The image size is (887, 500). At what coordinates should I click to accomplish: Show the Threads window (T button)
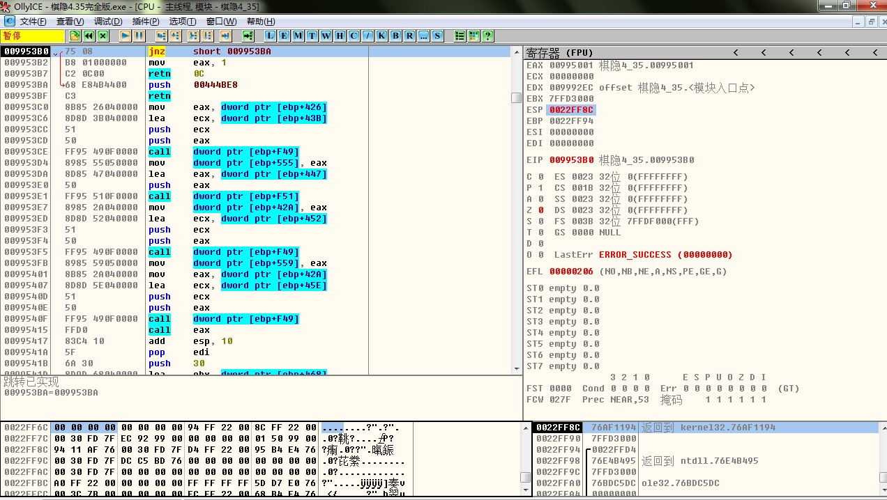point(312,36)
